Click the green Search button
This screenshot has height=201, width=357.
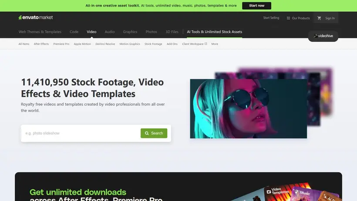154,133
